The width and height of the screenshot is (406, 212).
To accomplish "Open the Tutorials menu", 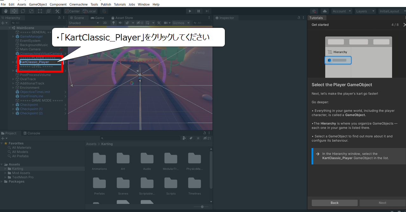I will pyautogui.click(x=120, y=4).
